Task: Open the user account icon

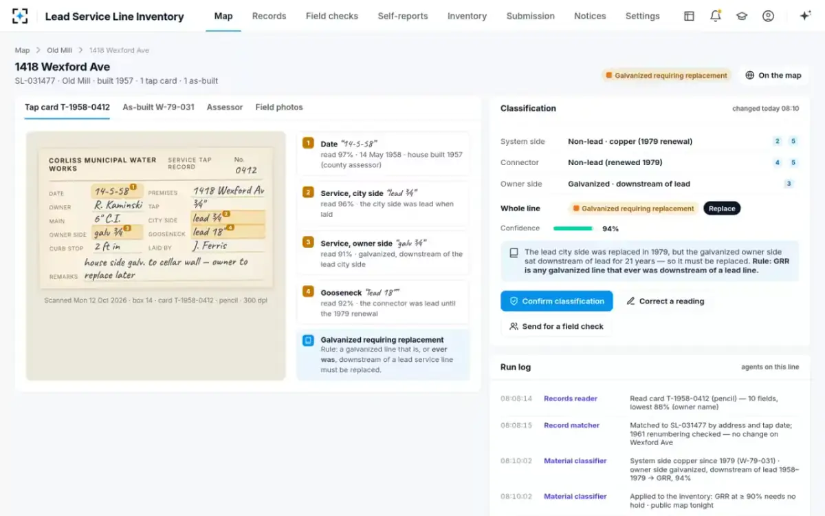Action: (x=768, y=16)
